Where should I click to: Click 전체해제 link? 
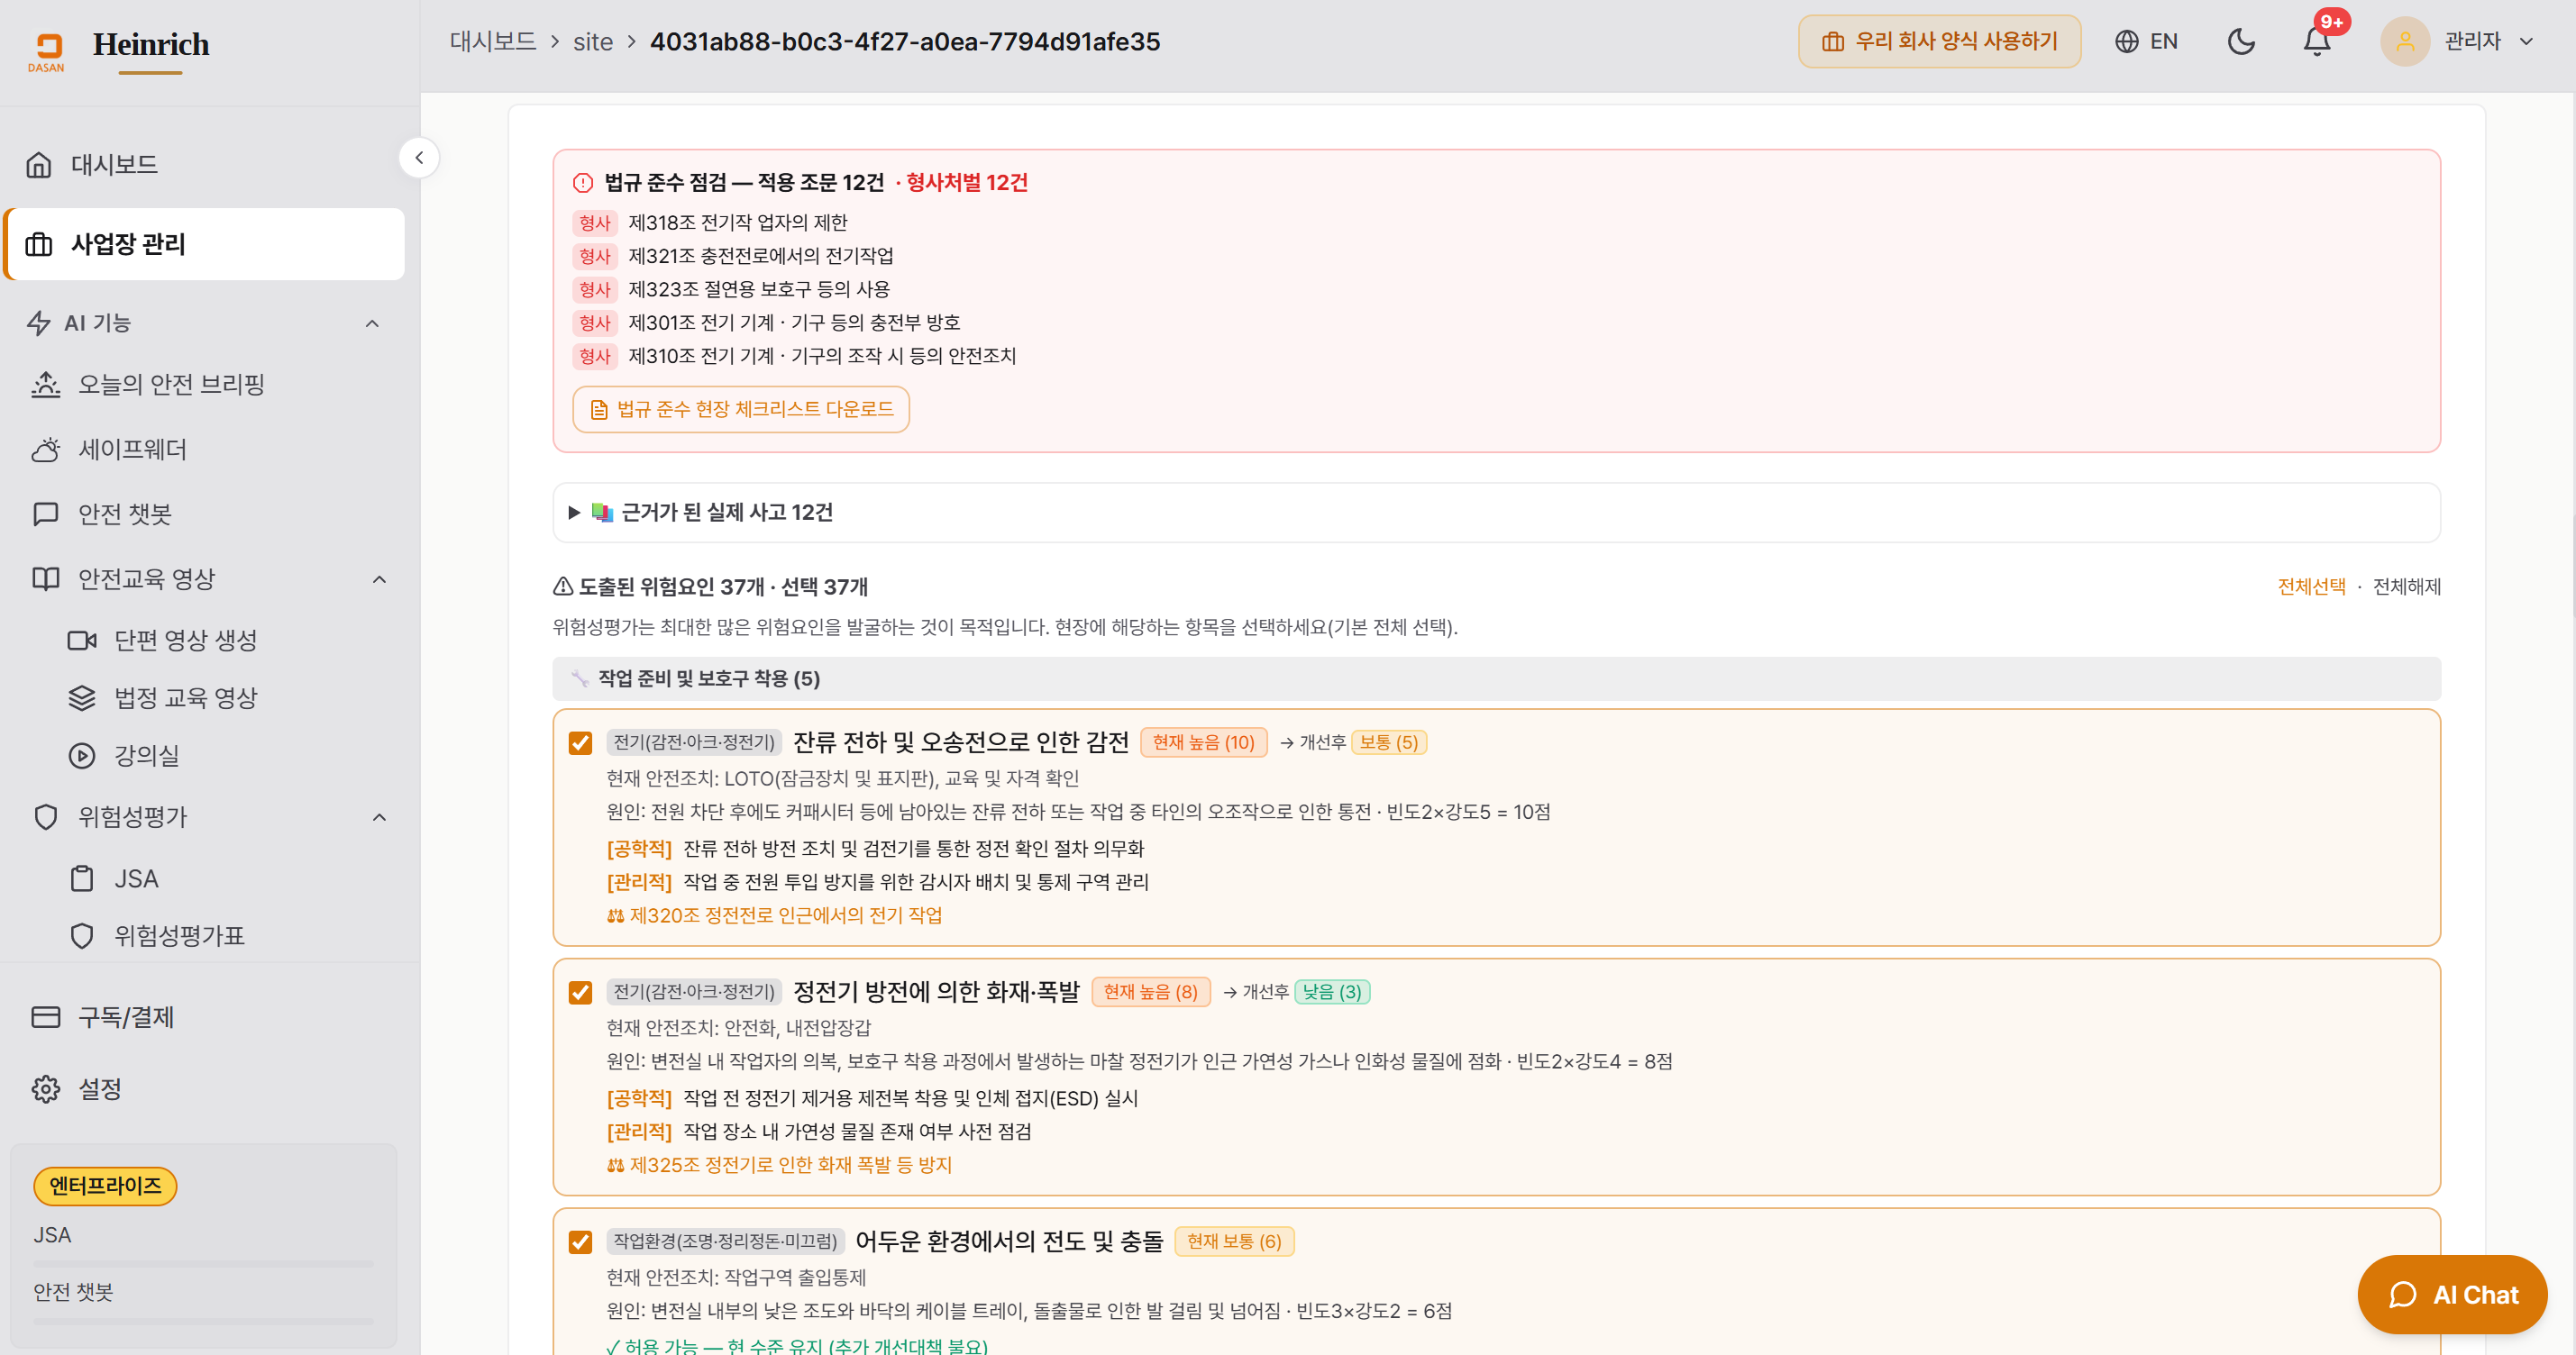[x=2406, y=587]
